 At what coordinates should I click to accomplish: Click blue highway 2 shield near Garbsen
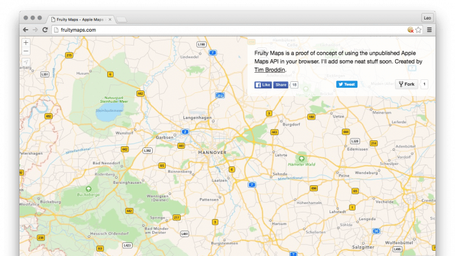(185, 132)
